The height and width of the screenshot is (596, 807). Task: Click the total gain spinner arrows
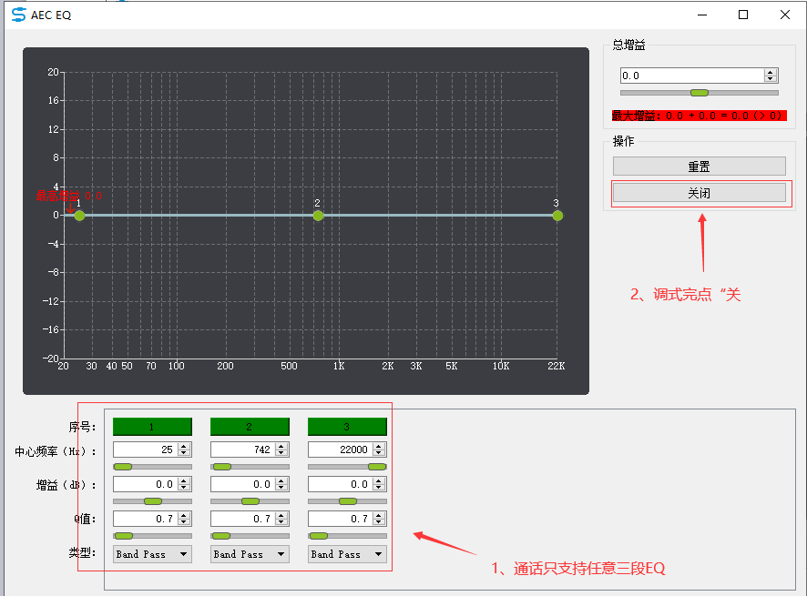click(771, 76)
